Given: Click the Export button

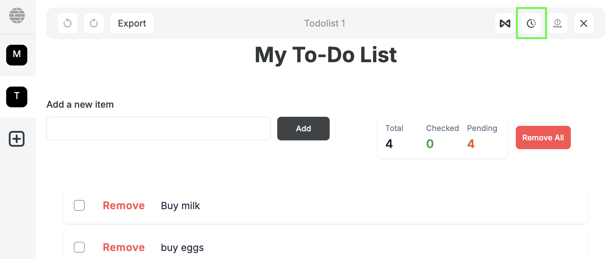Looking at the screenshot, I should pyautogui.click(x=132, y=23).
